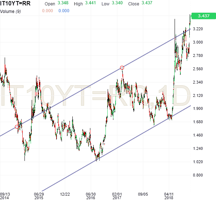
Task: Click the red anchor circle on upper trendline
Action: 122,68
